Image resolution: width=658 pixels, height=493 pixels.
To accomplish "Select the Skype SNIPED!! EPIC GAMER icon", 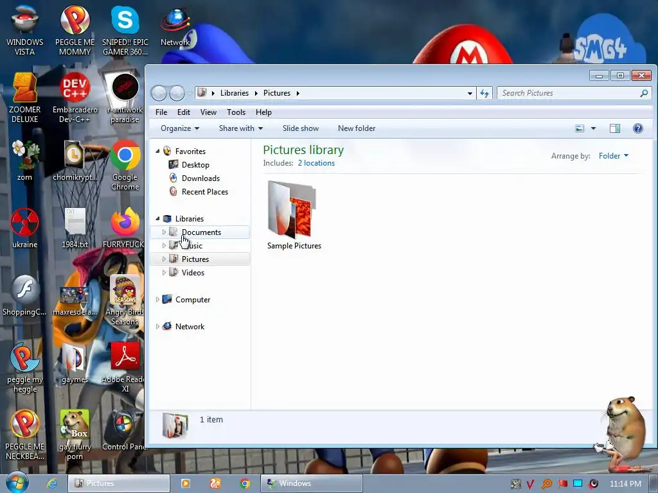I will pyautogui.click(x=125, y=30).
